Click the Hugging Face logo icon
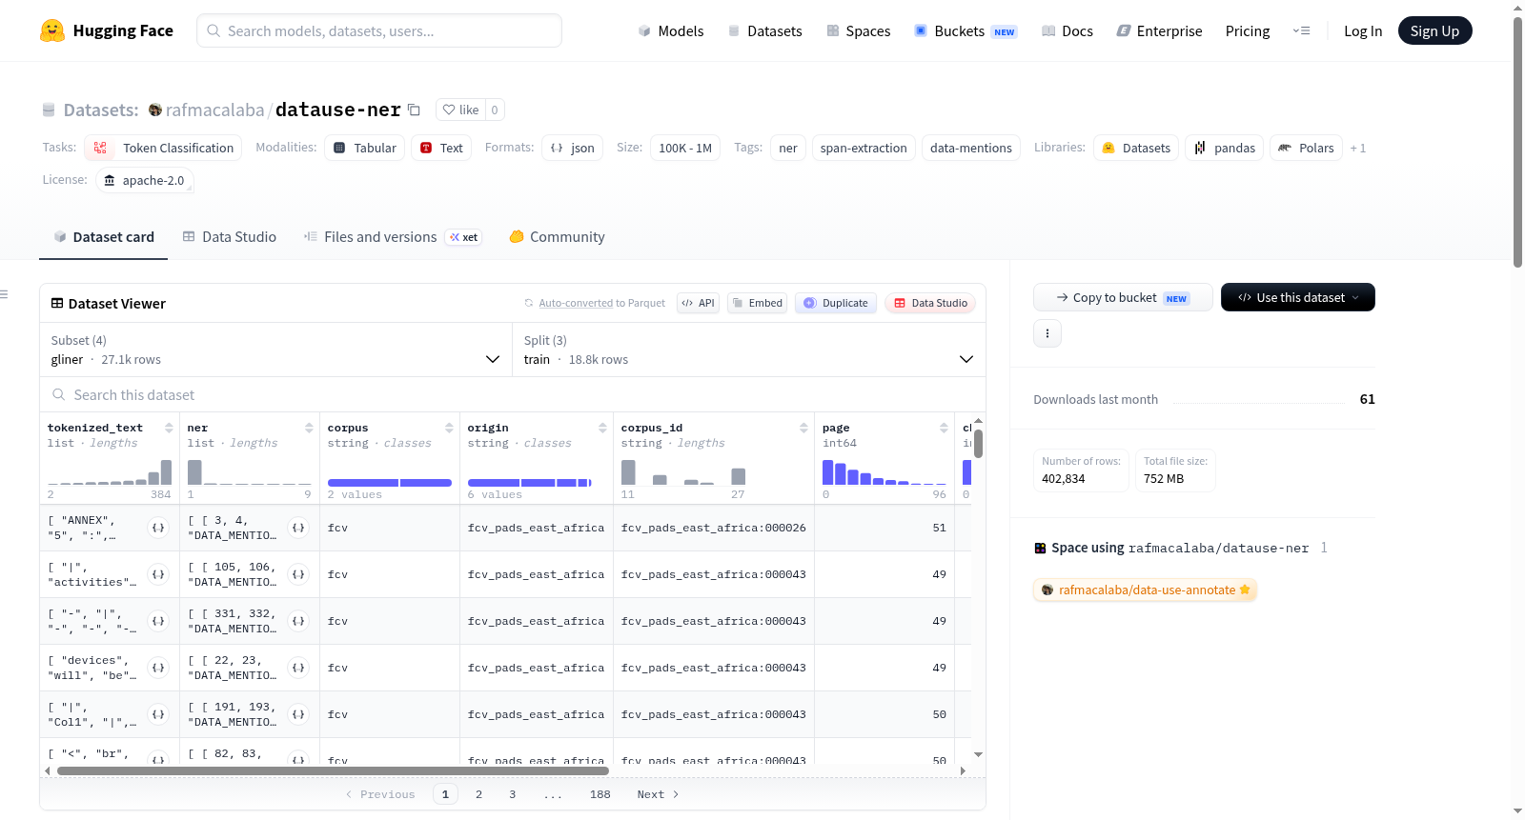Viewport: 1525px width, 820px height. point(52,30)
